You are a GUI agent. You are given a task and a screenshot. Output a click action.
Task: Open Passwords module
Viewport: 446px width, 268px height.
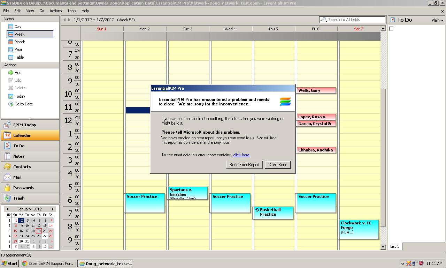pos(30,188)
